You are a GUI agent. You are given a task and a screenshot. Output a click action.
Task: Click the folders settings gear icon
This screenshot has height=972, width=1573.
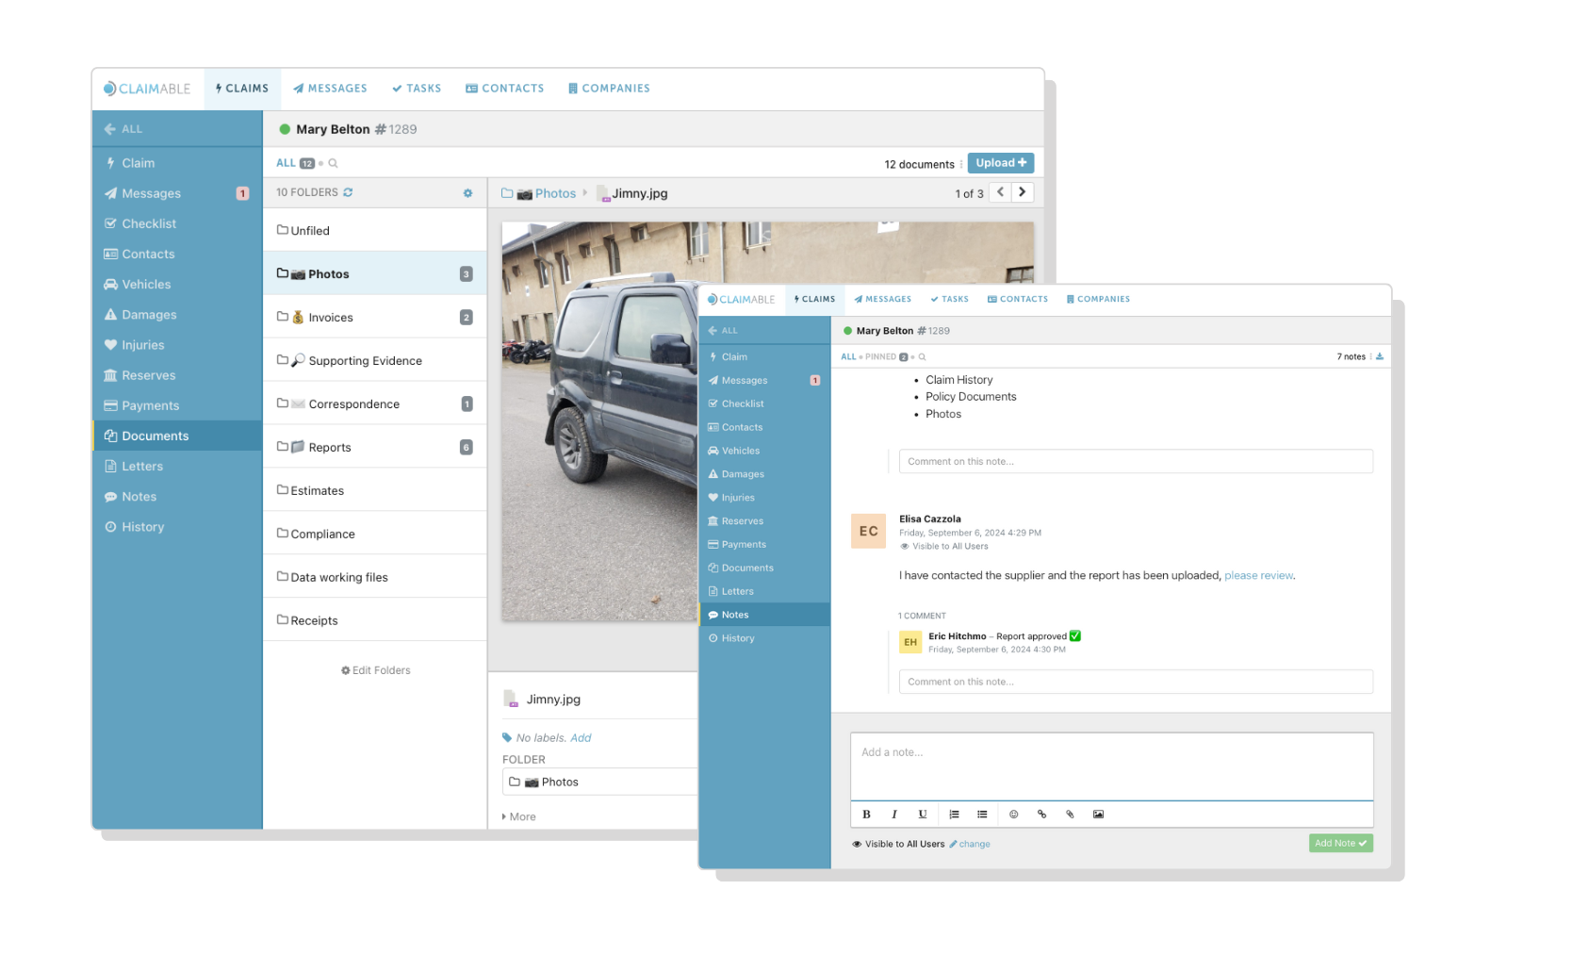pos(467,193)
